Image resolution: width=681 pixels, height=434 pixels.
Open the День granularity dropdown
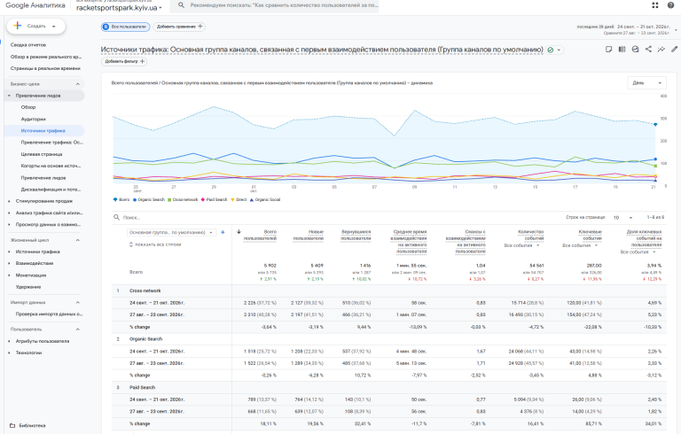point(646,83)
